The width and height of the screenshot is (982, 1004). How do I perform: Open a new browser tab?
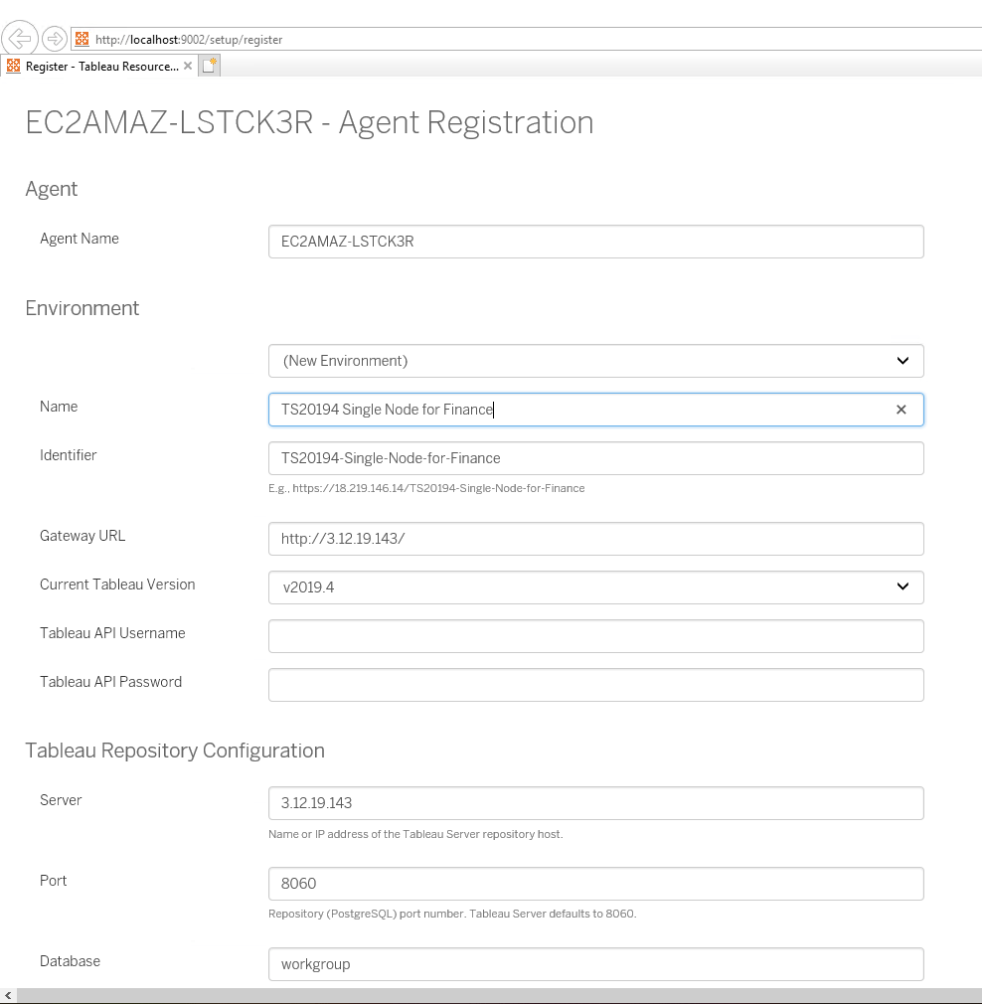click(x=209, y=66)
